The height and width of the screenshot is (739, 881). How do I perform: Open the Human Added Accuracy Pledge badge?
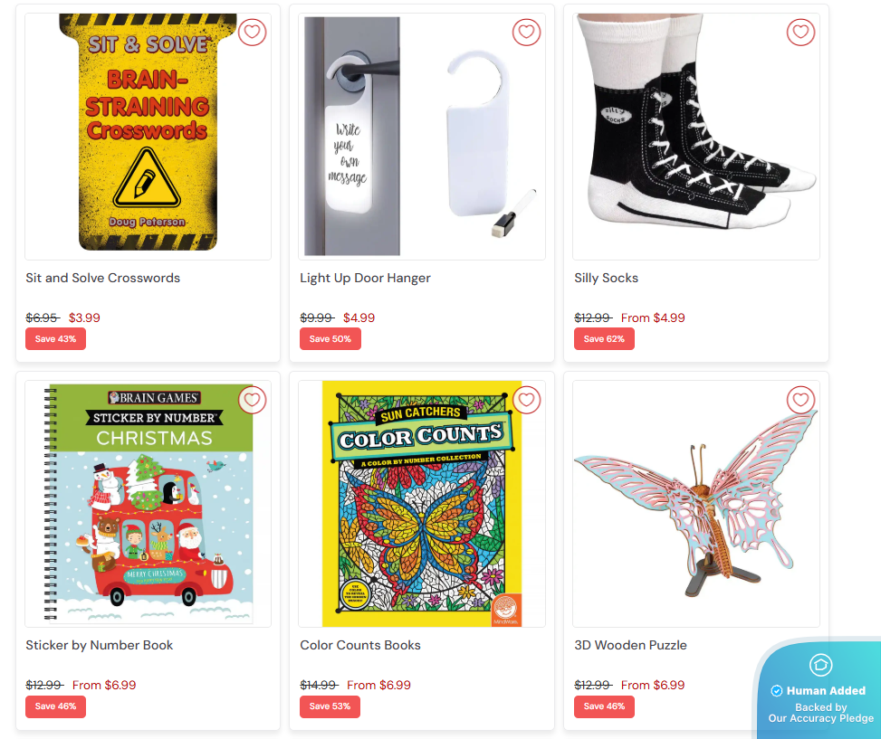click(x=819, y=689)
